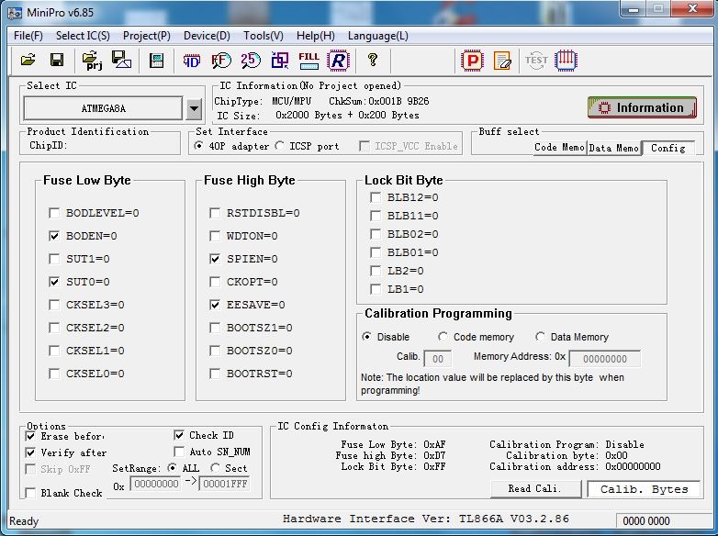This screenshot has width=718, height=536.
Task: Open the Select IC(S) menu
Action: coord(83,36)
